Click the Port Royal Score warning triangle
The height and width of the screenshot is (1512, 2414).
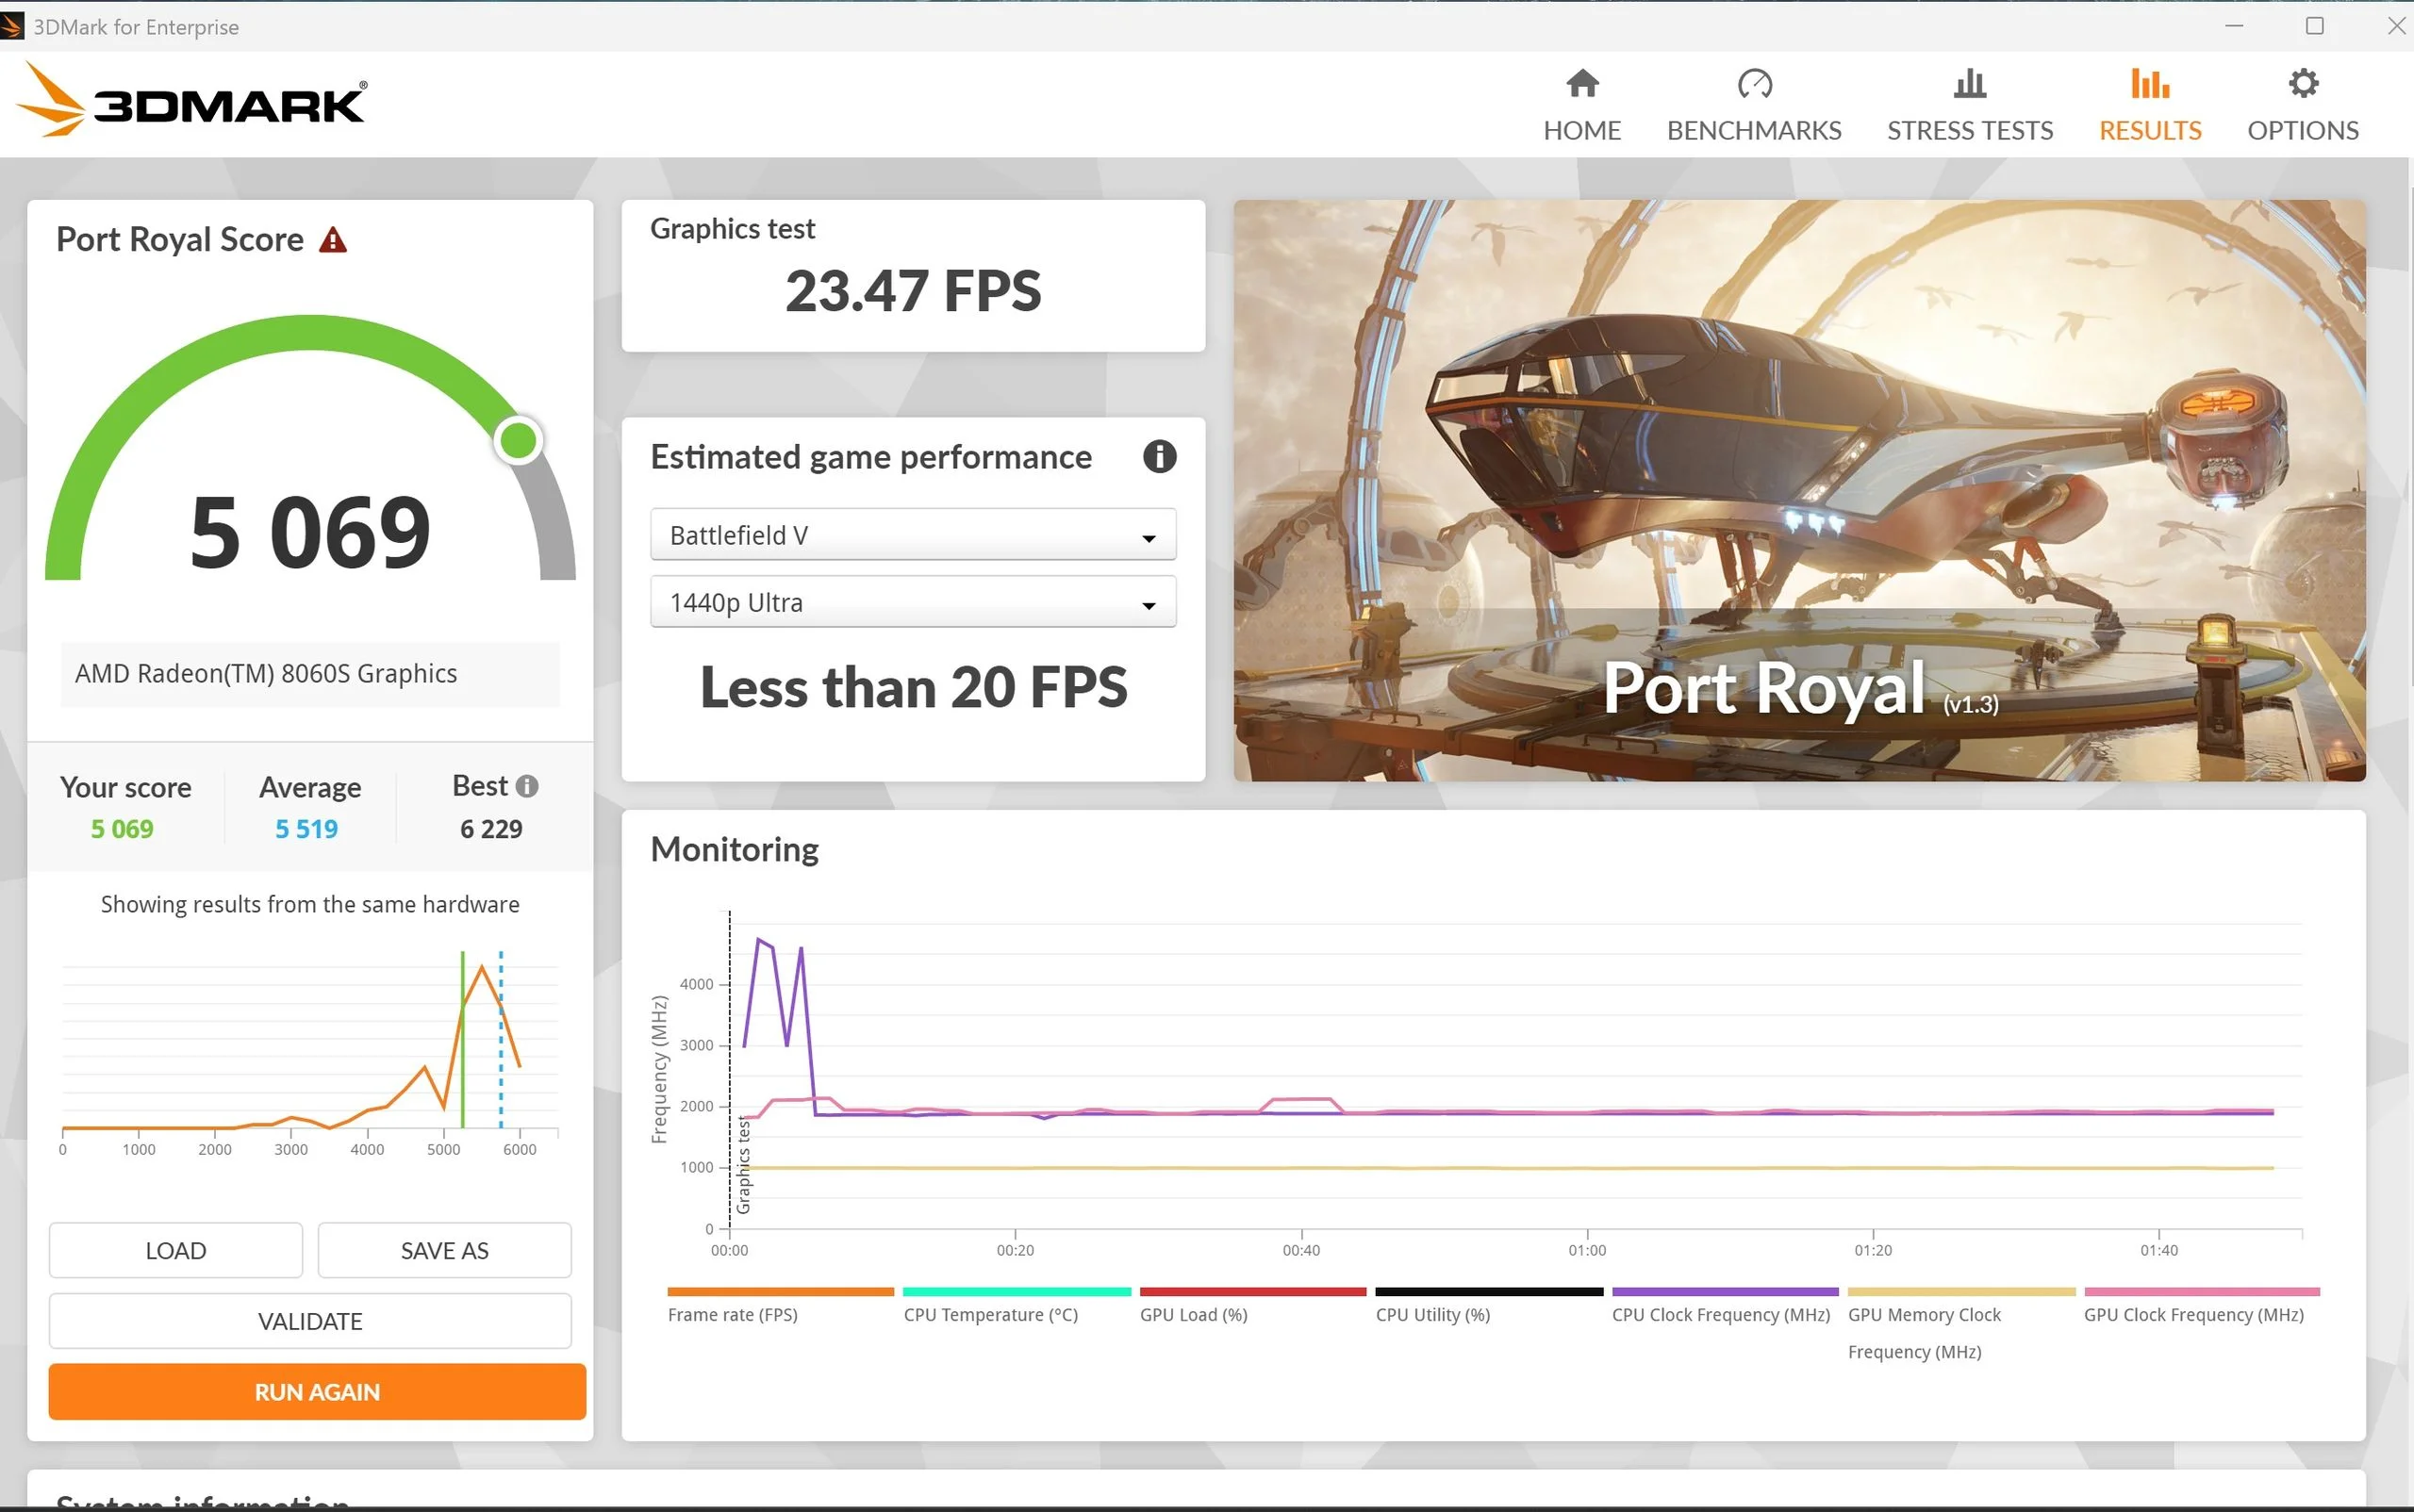tap(332, 241)
